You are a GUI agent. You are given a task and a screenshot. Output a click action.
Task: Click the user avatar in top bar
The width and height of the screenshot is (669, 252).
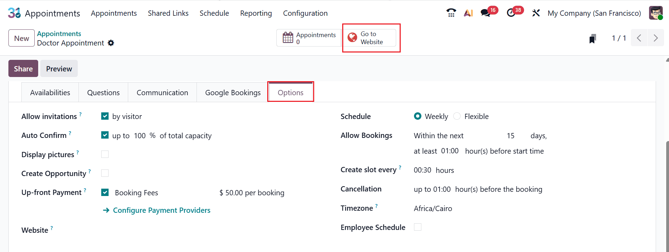pyautogui.click(x=656, y=13)
